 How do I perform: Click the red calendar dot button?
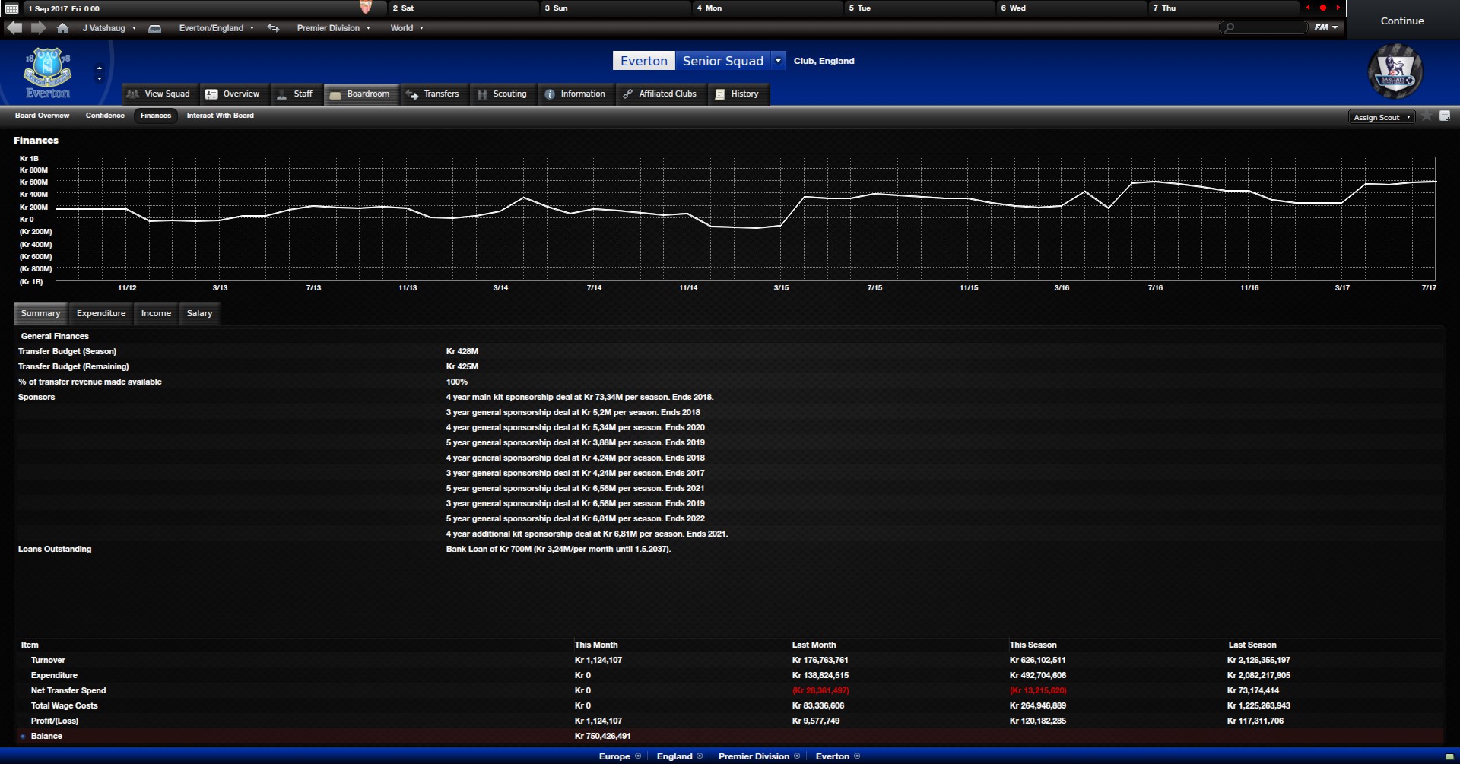[1323, 8]
